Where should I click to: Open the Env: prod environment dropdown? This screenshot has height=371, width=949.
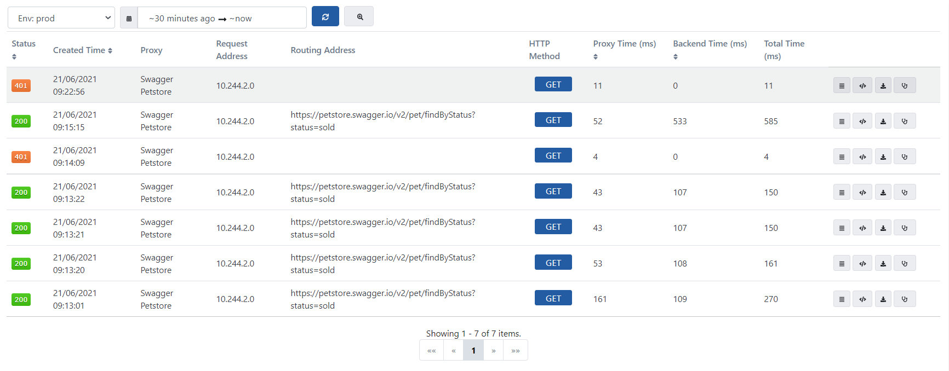(61, 18)
